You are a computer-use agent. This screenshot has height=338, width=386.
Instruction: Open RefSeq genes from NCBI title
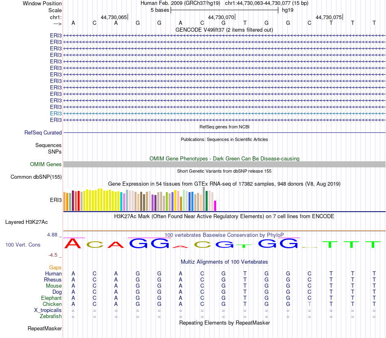click(224, 127)
